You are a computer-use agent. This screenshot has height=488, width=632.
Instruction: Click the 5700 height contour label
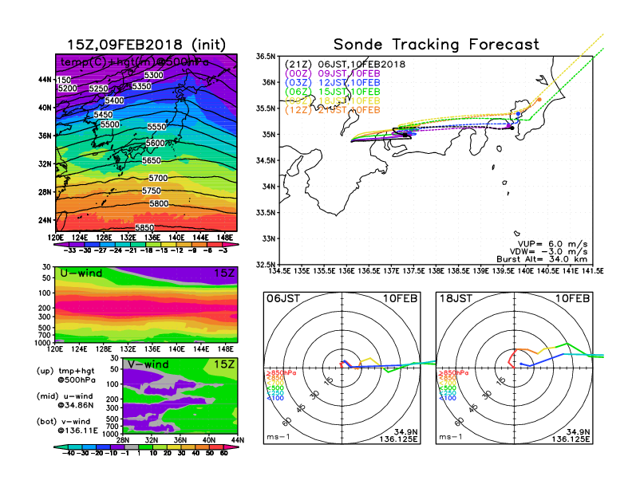tap(158, 178)
